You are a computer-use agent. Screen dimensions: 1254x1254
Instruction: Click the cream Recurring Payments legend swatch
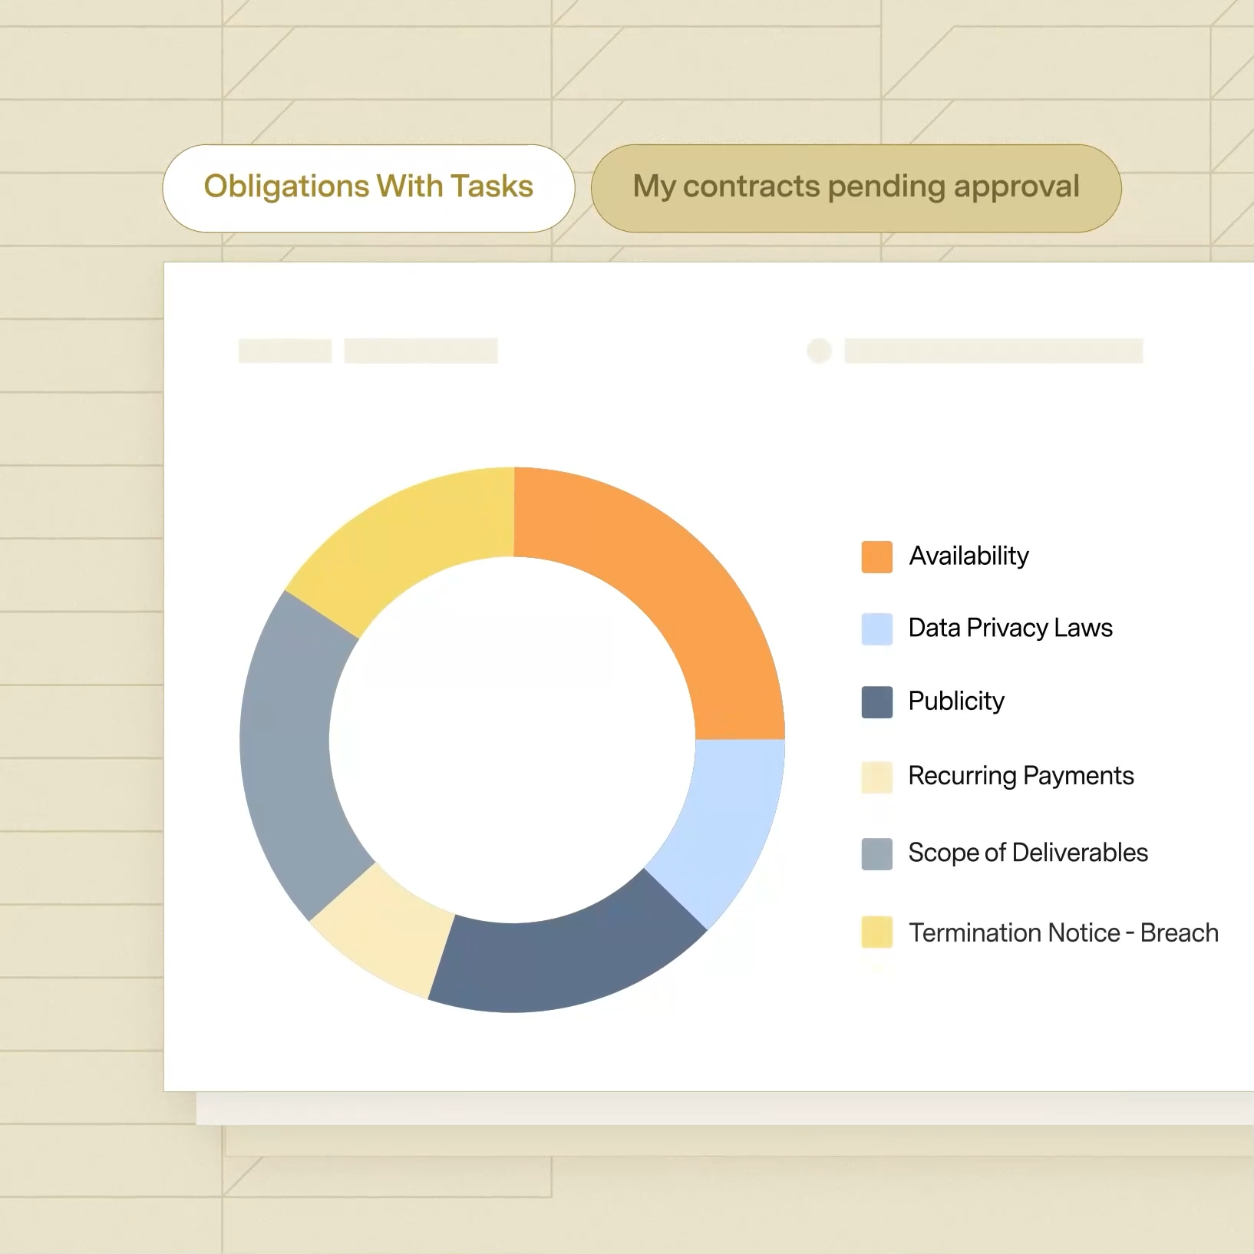[x=876, y=777]
